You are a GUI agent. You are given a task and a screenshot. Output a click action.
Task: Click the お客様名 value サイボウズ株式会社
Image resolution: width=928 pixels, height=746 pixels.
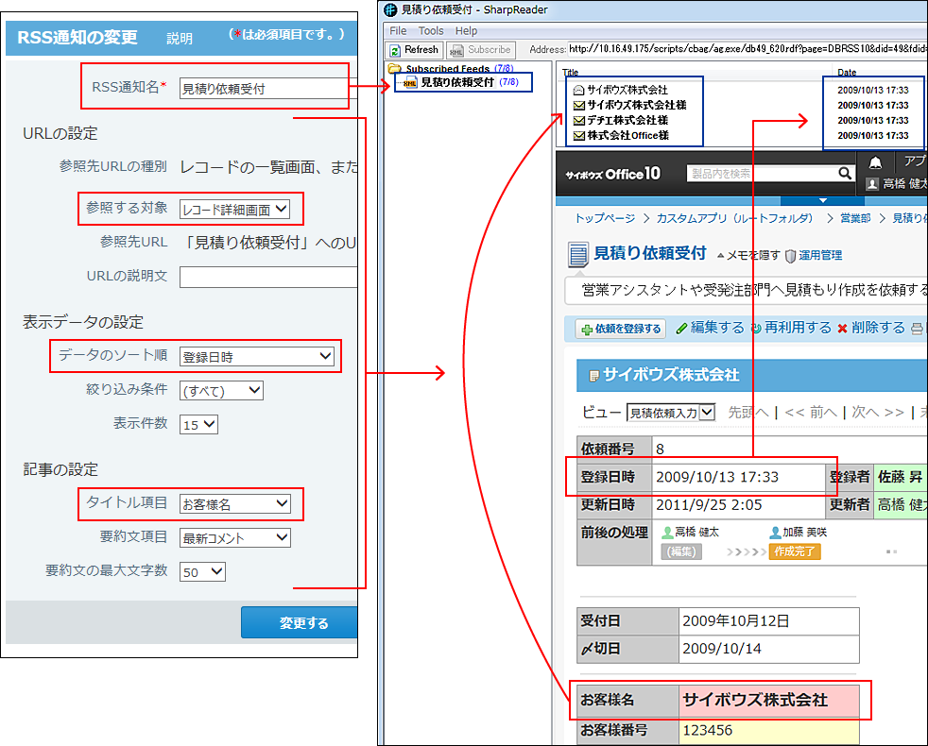pyautogui.click(x=755, y=700)
